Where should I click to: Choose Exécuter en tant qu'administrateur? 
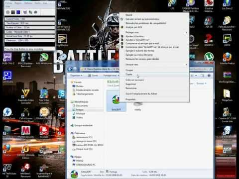154,19
